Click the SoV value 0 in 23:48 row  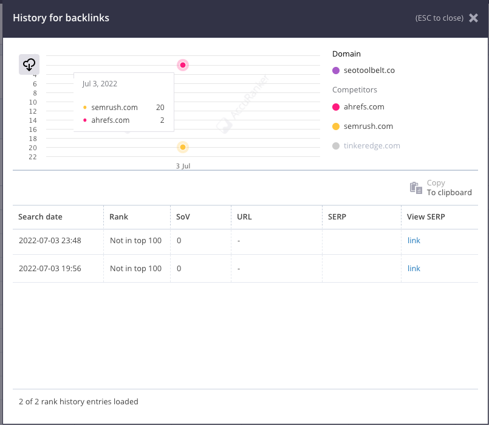pos(179,241)
